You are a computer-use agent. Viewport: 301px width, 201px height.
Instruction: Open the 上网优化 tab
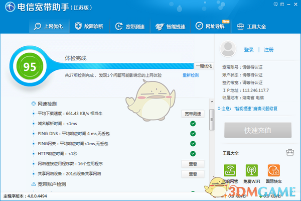point(49,26)
